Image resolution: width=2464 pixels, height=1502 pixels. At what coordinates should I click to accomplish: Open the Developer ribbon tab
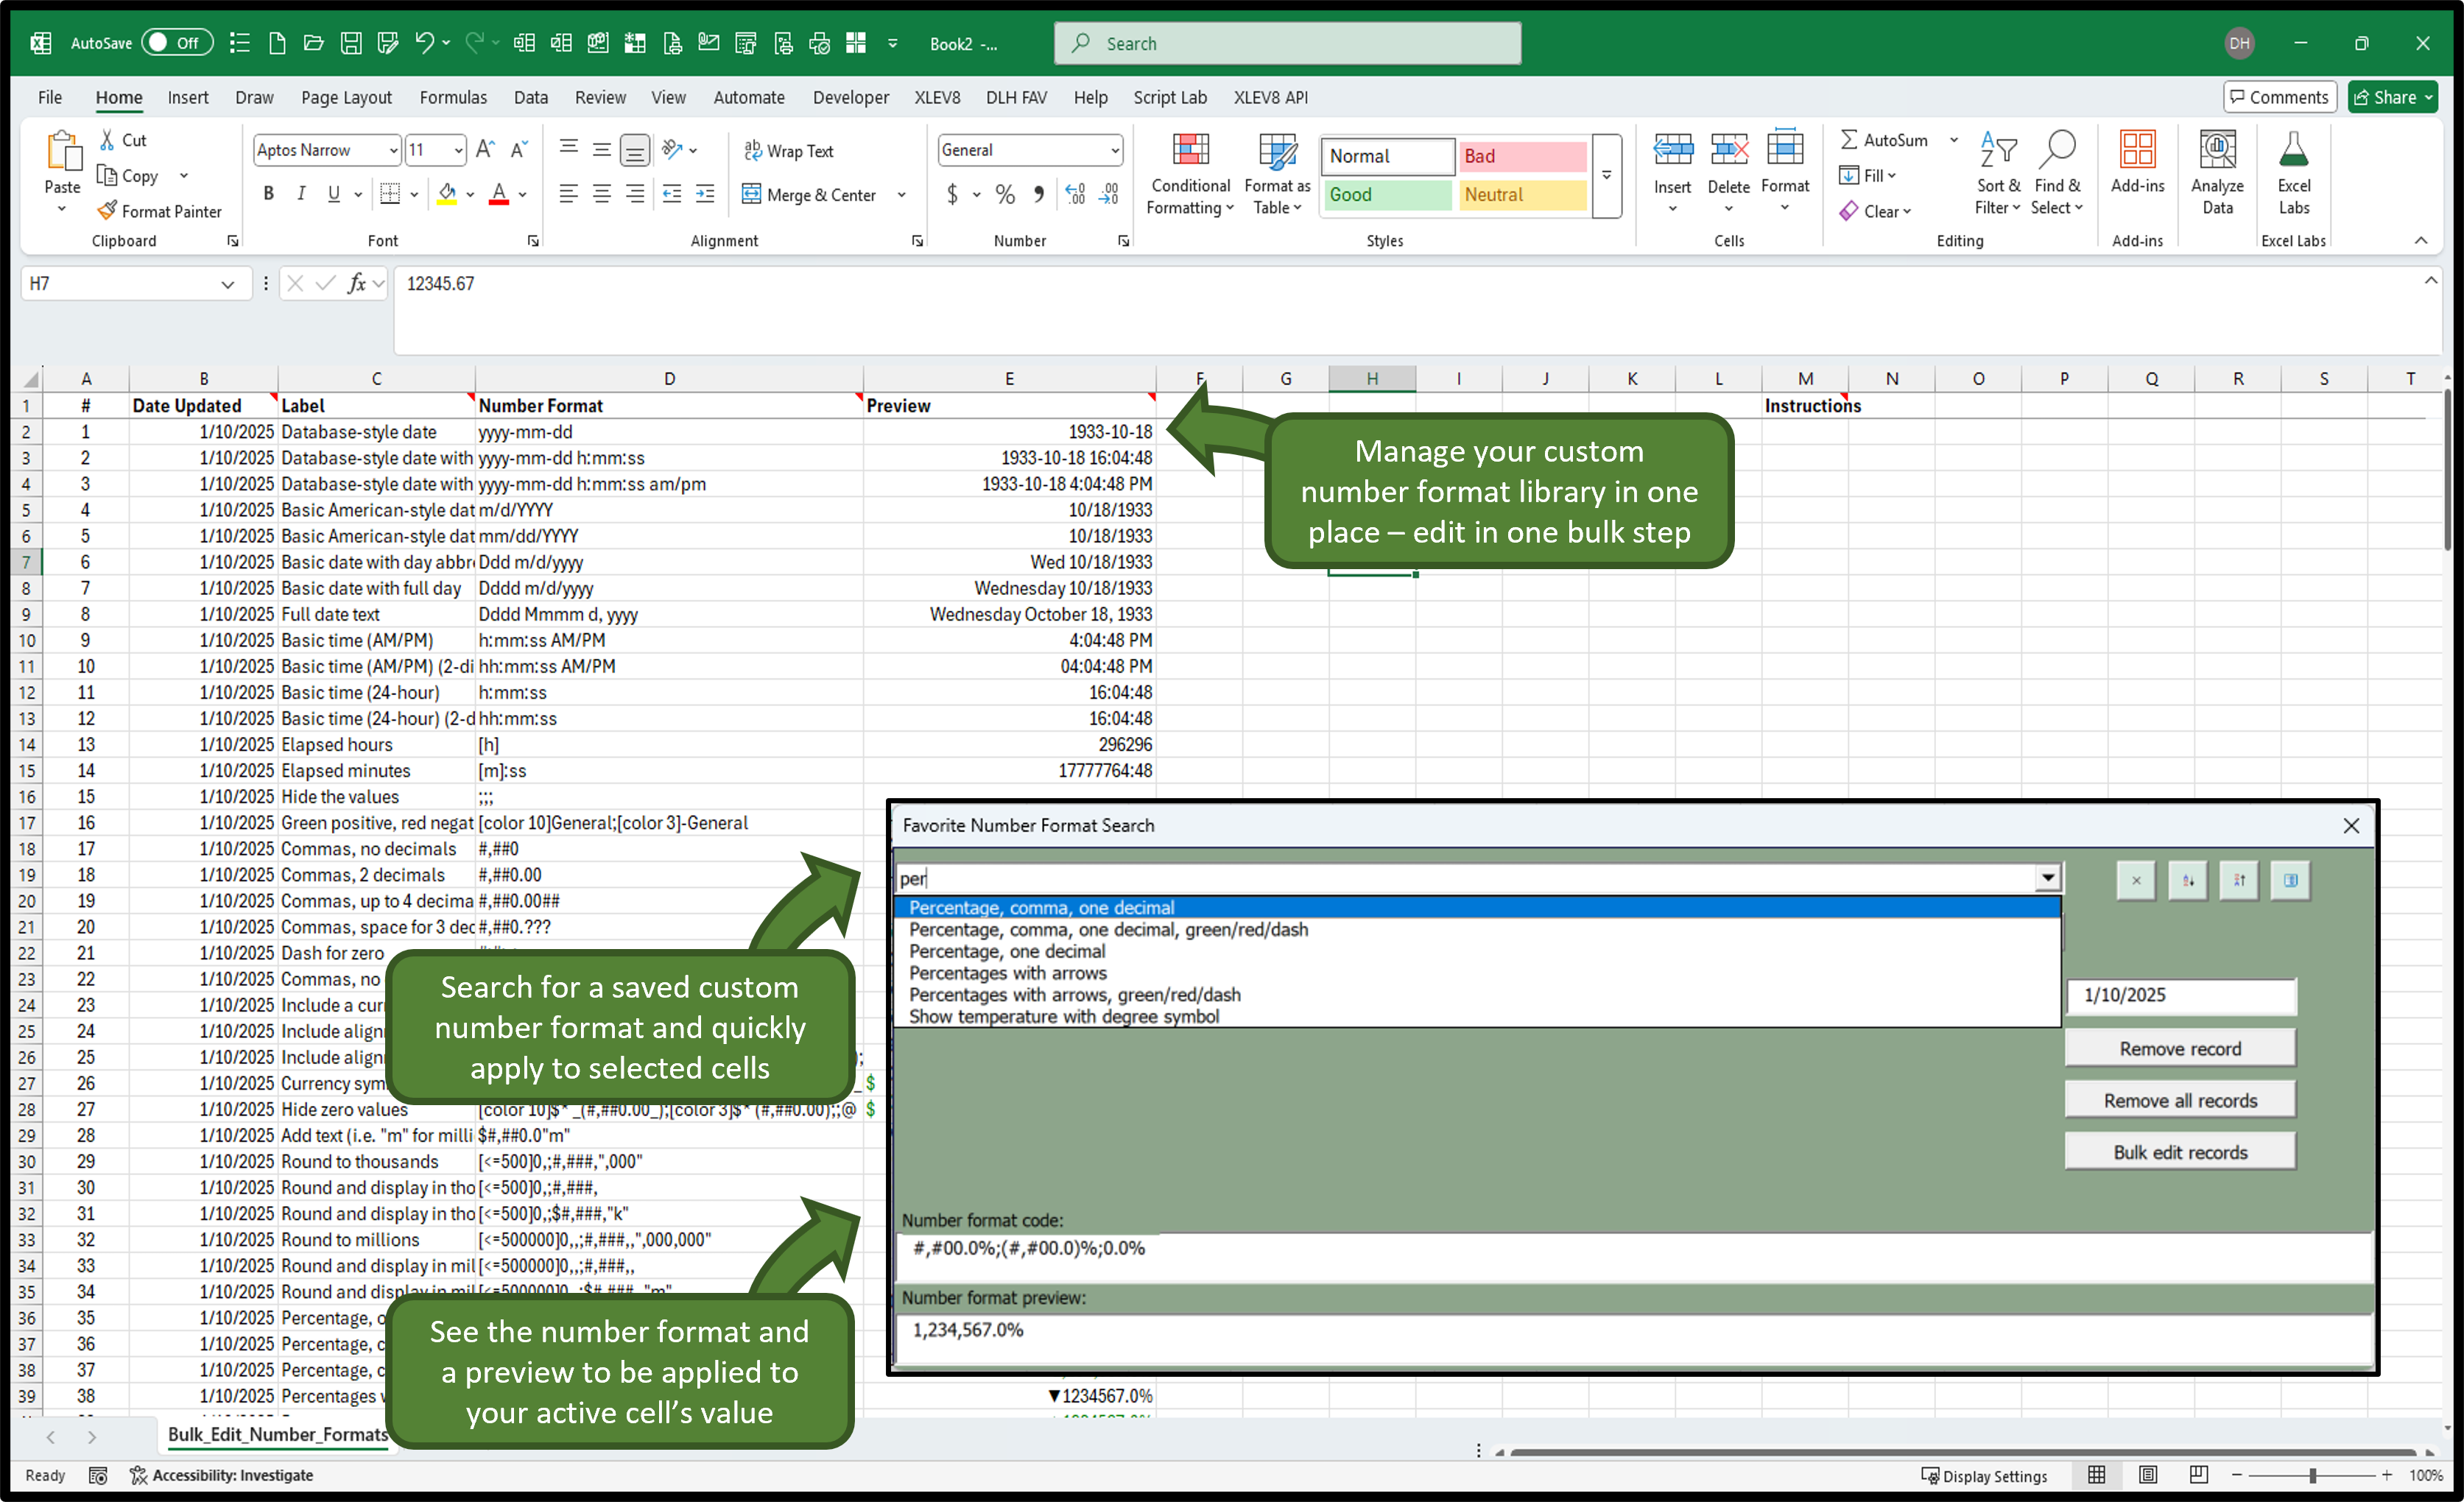[850, 97]
